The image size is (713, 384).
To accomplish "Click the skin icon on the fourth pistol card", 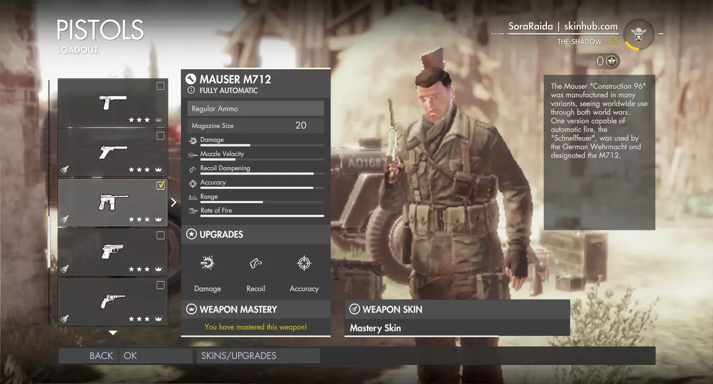I will coord(65,269).
